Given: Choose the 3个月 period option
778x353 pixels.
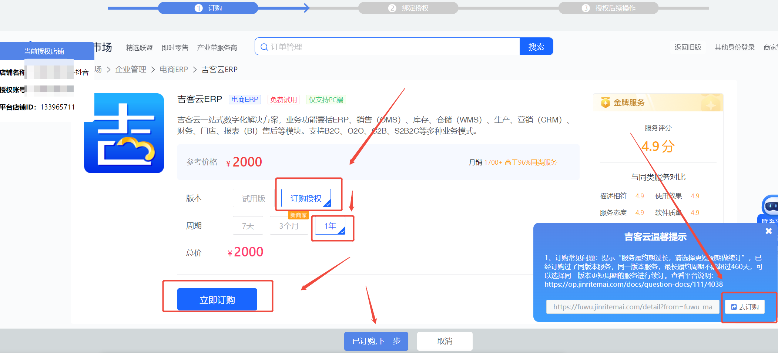Looking at the screenshot, I should [289, 226].
